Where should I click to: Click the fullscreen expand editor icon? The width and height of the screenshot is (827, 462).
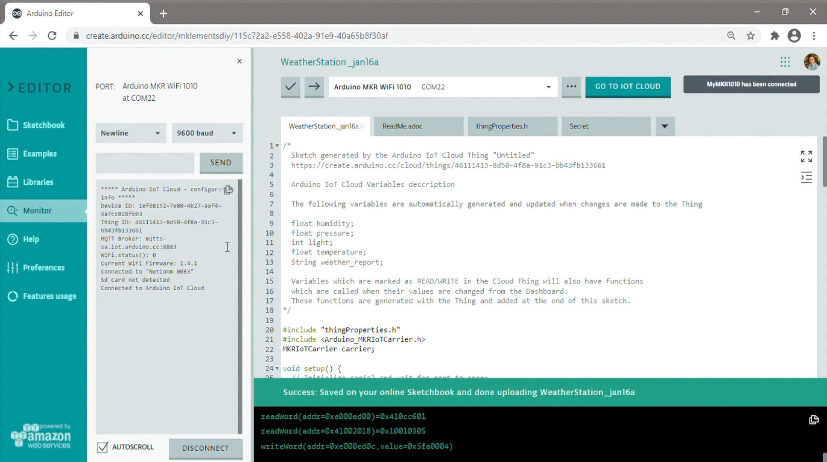[x=806, y=156]
